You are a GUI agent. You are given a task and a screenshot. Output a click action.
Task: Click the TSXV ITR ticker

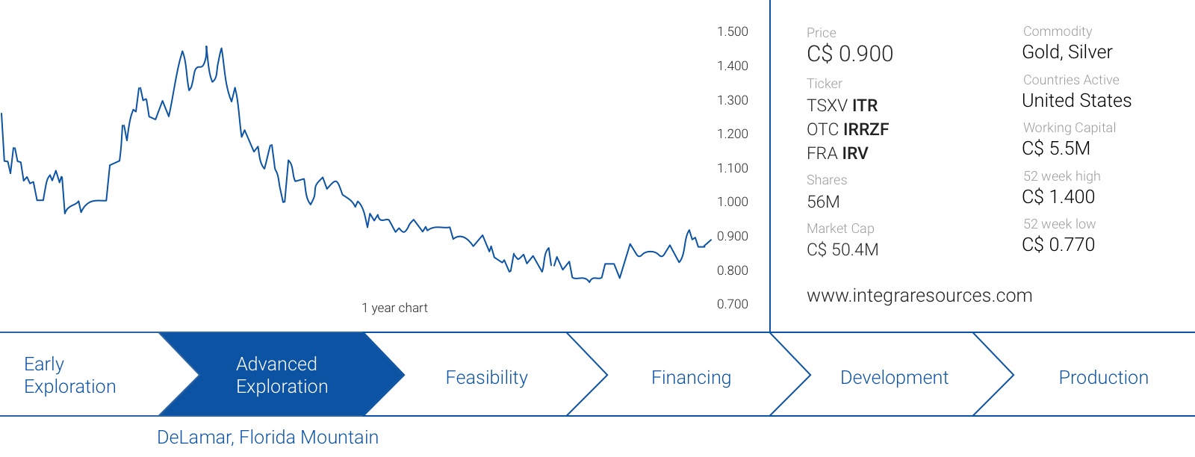click(842, 105)
